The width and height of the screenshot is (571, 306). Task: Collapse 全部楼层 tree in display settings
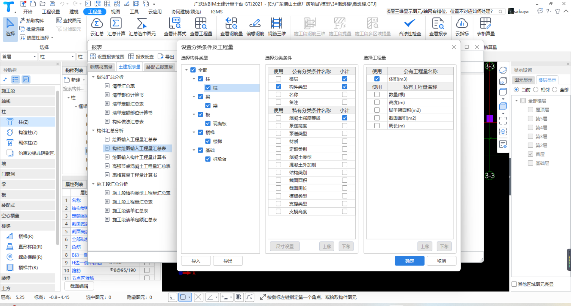(x=517, y=101)
